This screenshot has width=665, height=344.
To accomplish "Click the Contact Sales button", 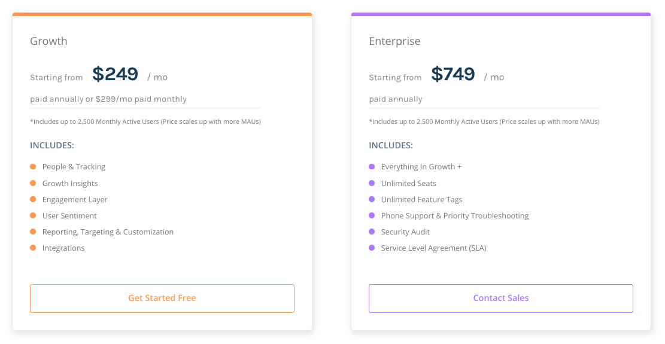I will [501, 298].
